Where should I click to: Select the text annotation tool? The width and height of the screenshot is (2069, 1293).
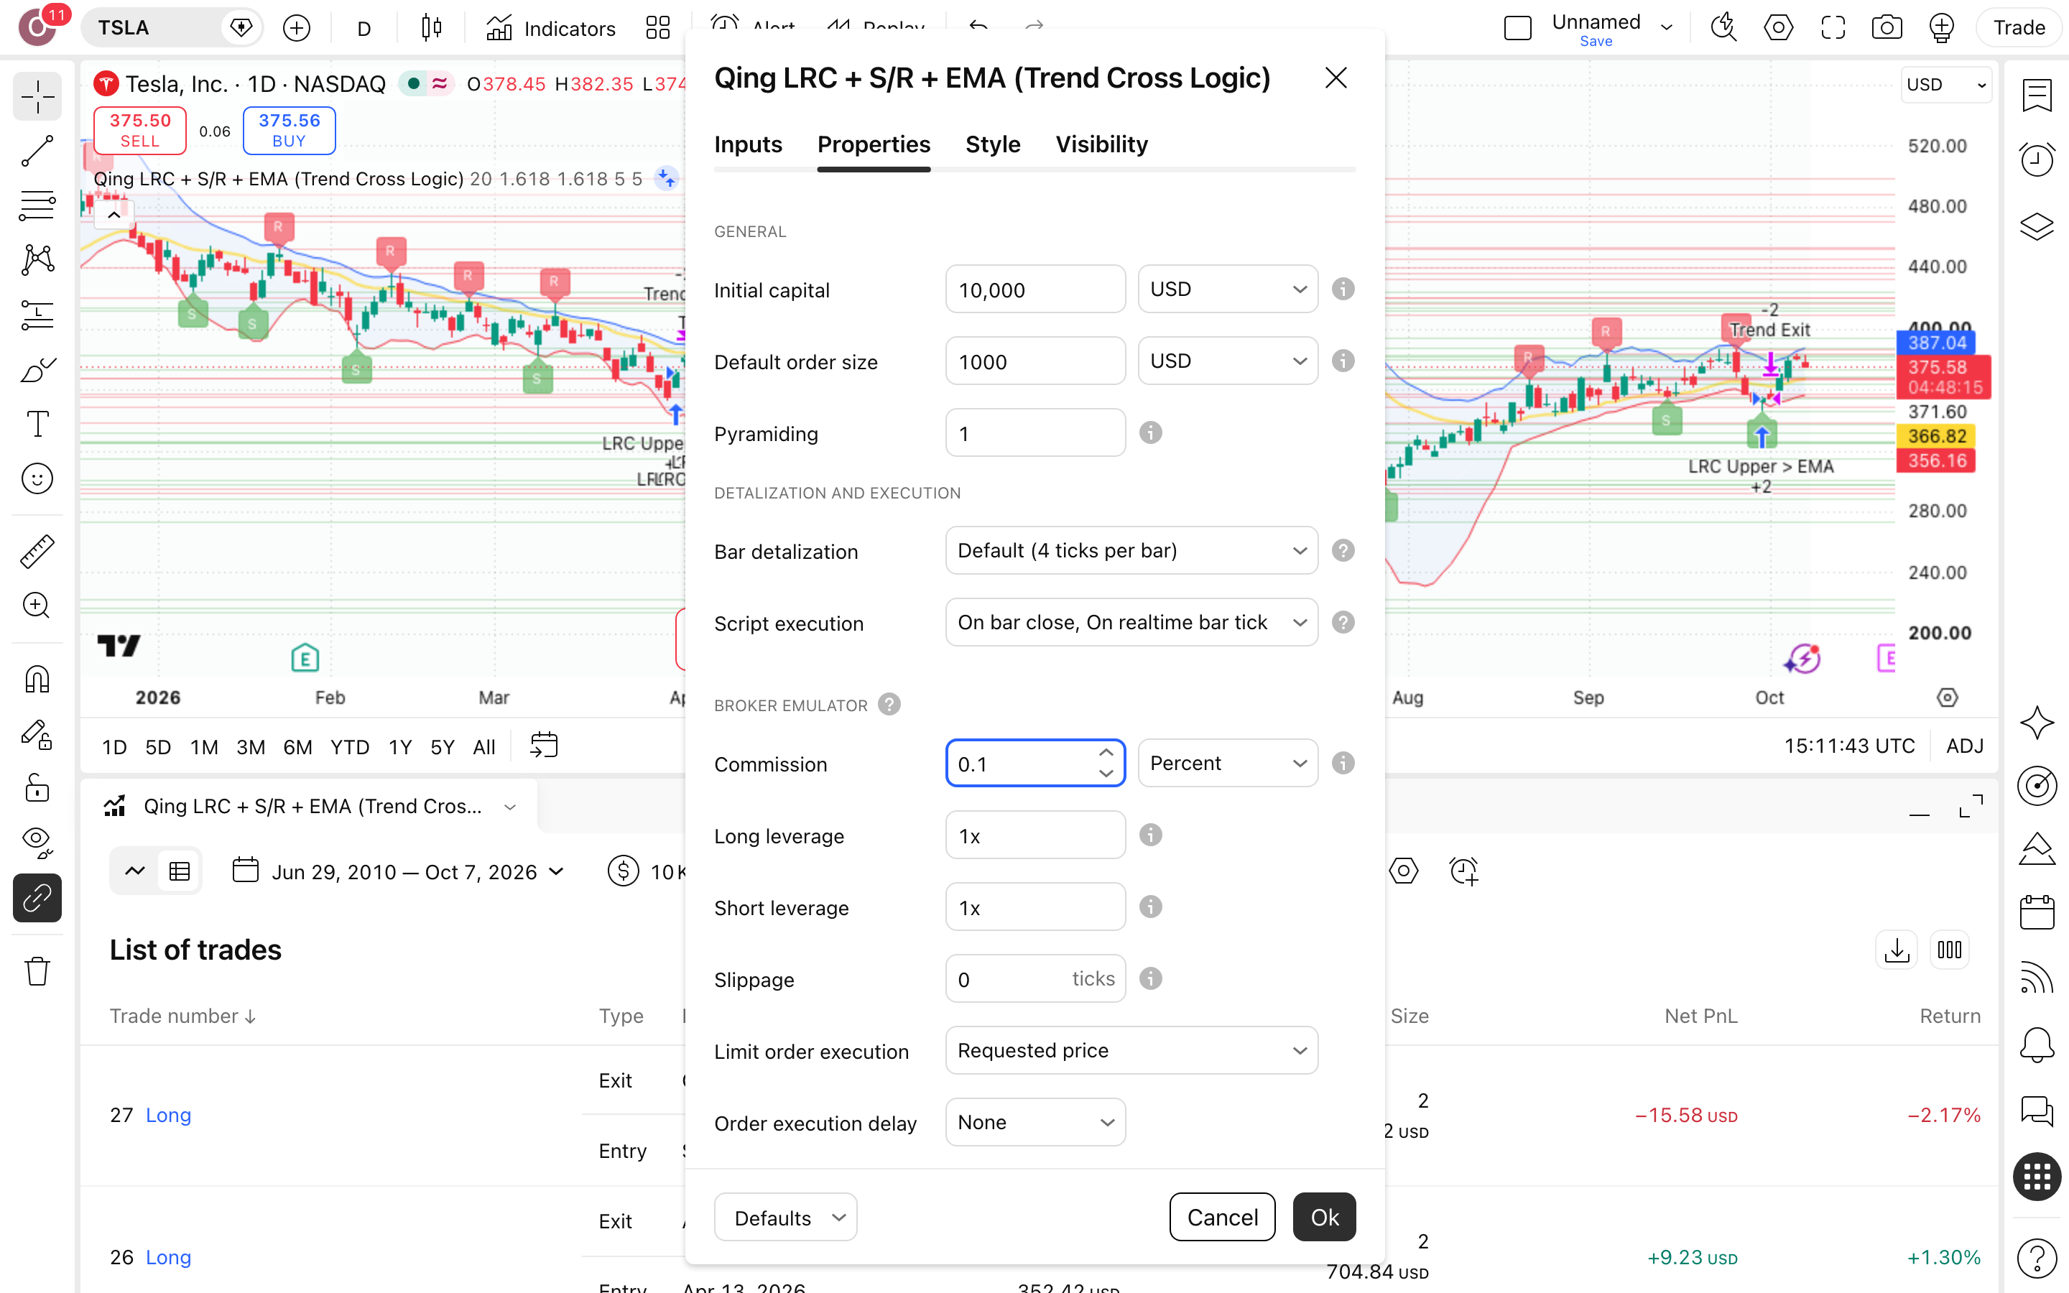click(x=37, y=423)
